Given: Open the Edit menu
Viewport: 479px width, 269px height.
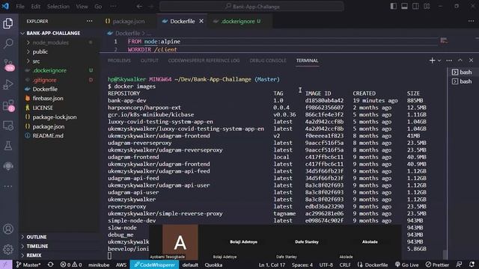Looking at the screenshot, I should point(36,7).
